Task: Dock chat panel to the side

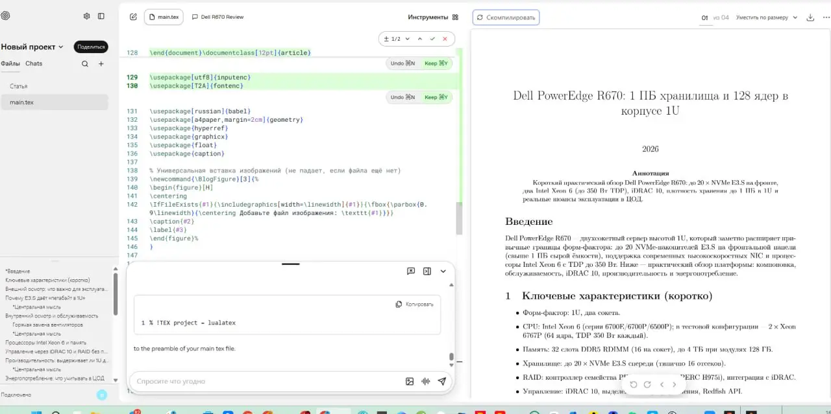Action: tap(427, 271)
